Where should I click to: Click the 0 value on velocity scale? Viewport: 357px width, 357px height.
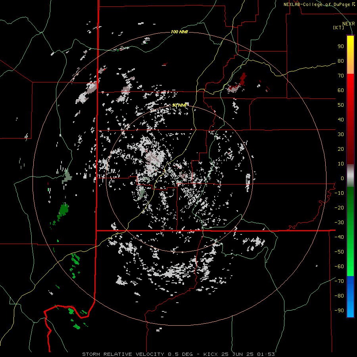coord(342,178)
